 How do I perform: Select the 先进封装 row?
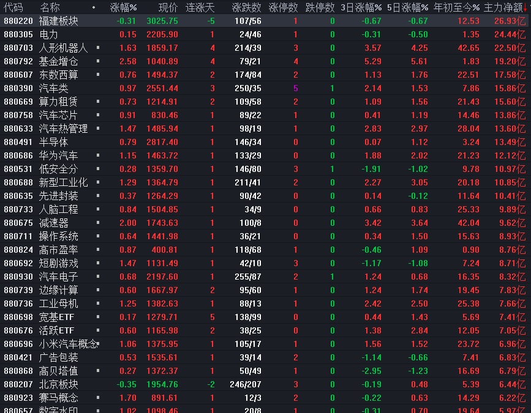pos(266,196)
